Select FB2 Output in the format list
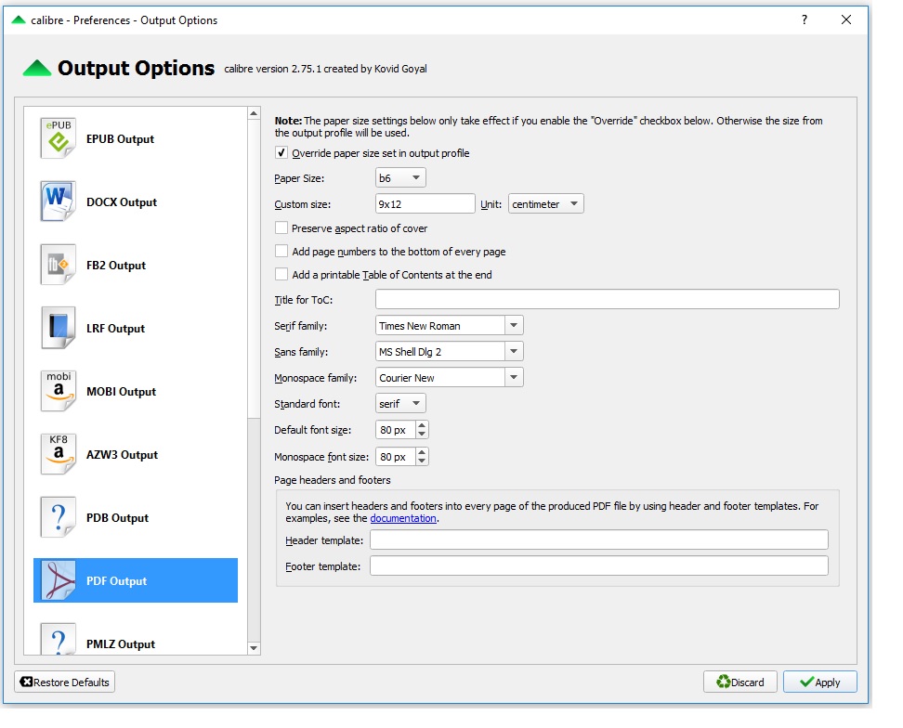 [x=136, y=266]
